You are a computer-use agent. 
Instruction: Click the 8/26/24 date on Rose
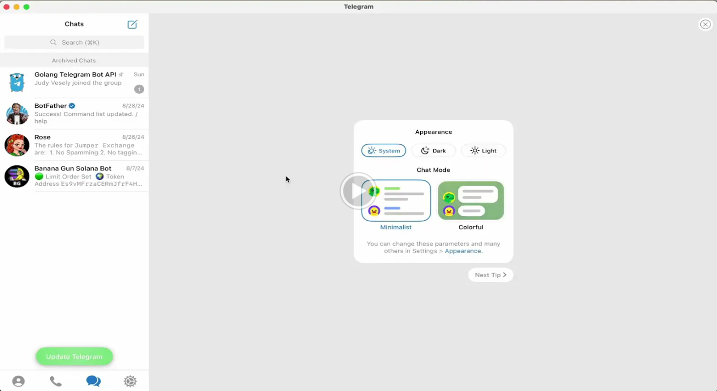click(x=133, y=137)
